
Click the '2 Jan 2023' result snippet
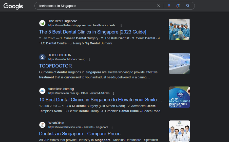[x=100, y=41]
